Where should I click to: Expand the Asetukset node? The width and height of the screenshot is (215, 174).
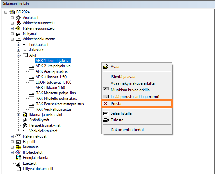(x=12, y=18)
